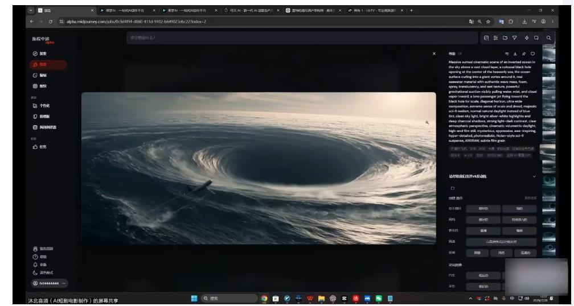Open Help with the question mark icon

(39, 257)
